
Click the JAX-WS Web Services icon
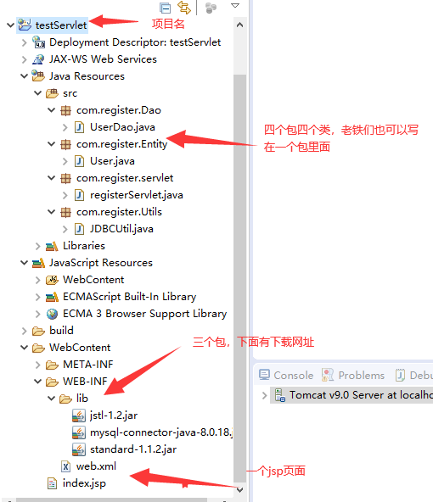coord(38,59)
